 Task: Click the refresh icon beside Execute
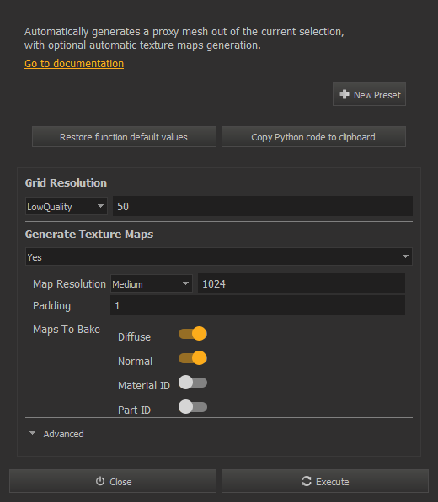(307, 481)
